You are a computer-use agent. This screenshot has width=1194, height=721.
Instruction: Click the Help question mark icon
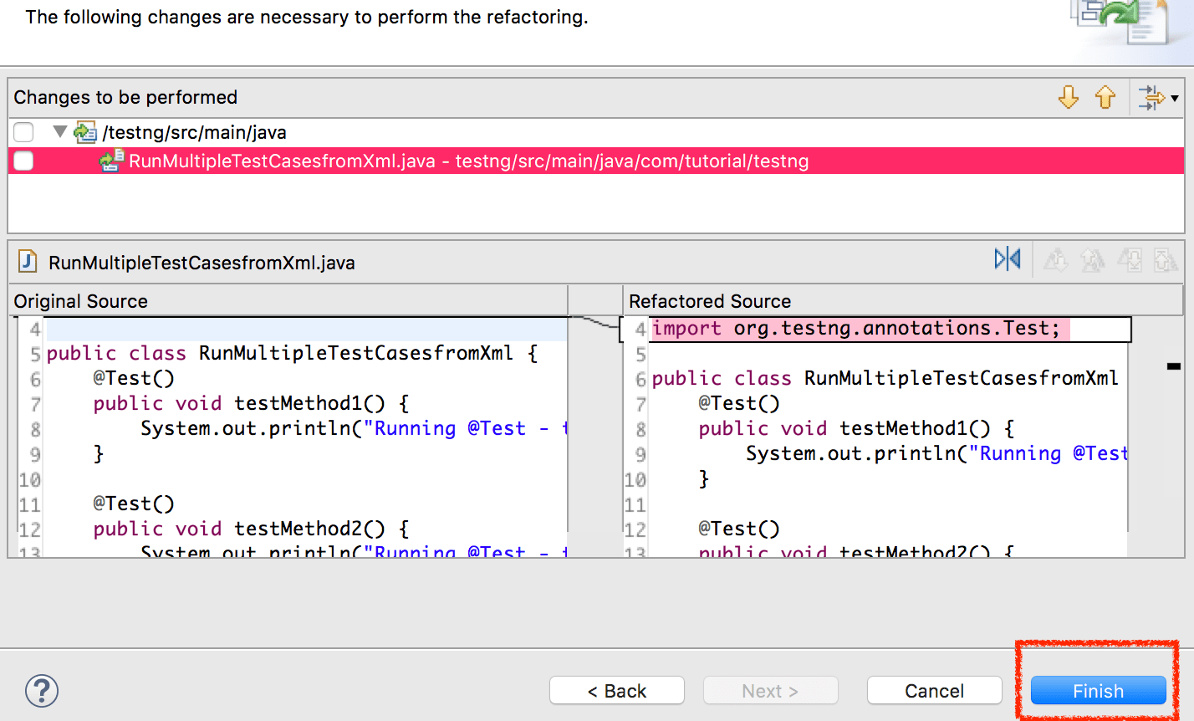tap(41, 691)
